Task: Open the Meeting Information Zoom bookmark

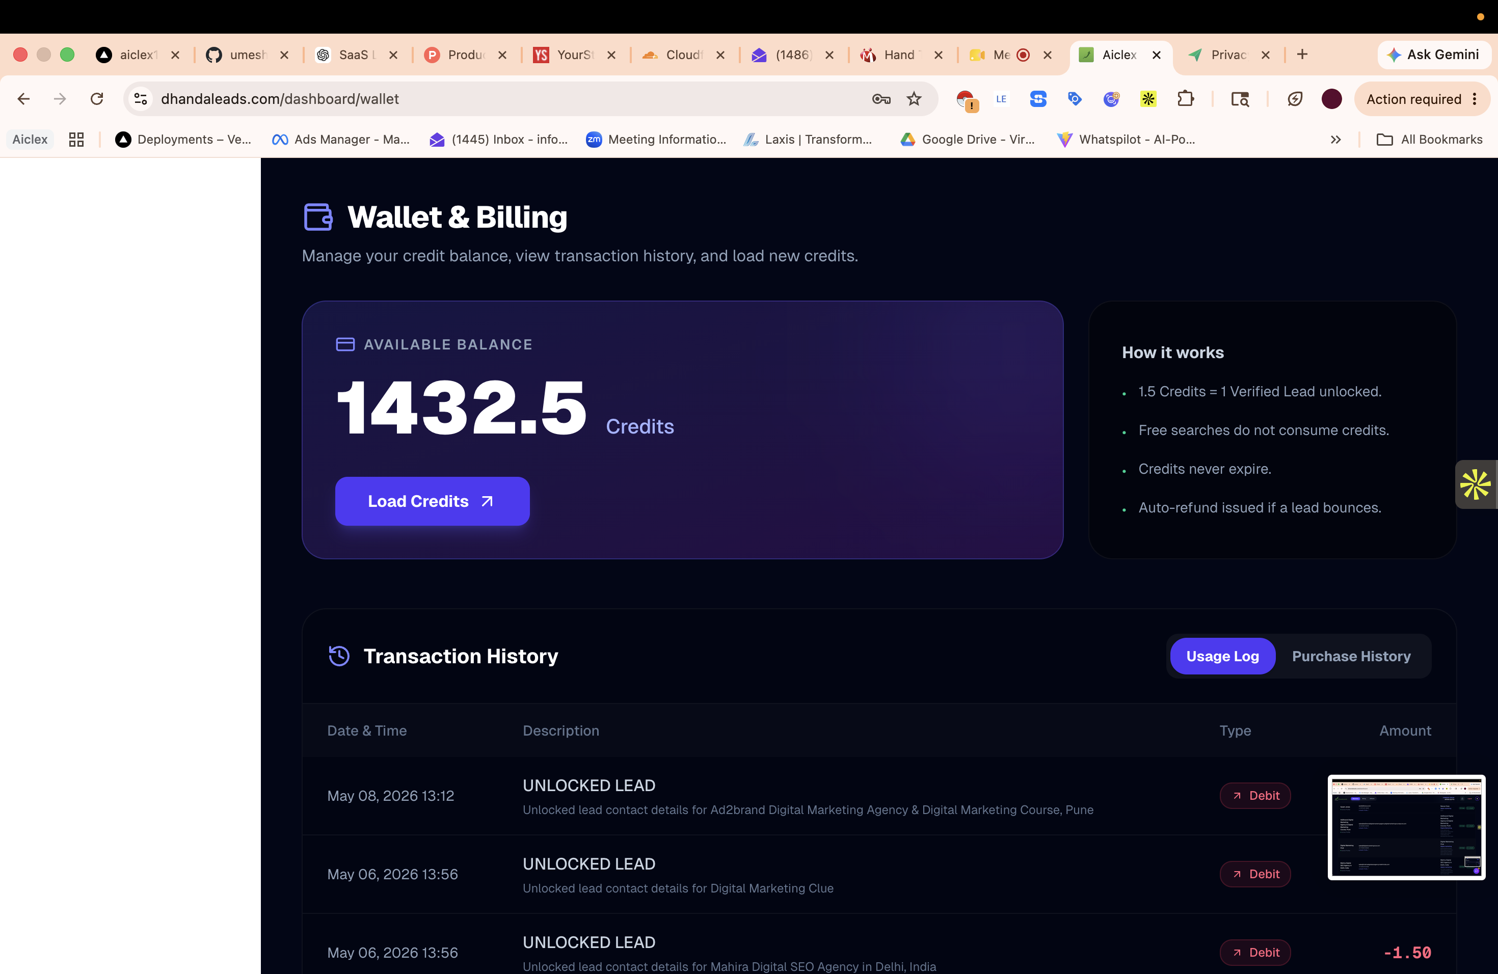Action: tap(656, 140)
